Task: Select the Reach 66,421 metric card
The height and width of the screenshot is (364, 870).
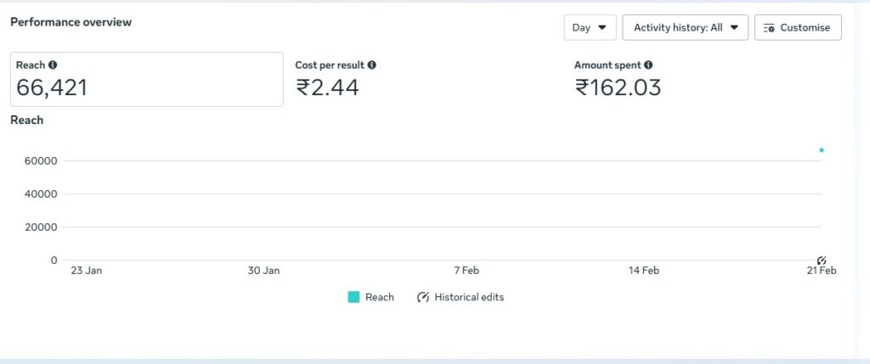Action: pos(146,80)
